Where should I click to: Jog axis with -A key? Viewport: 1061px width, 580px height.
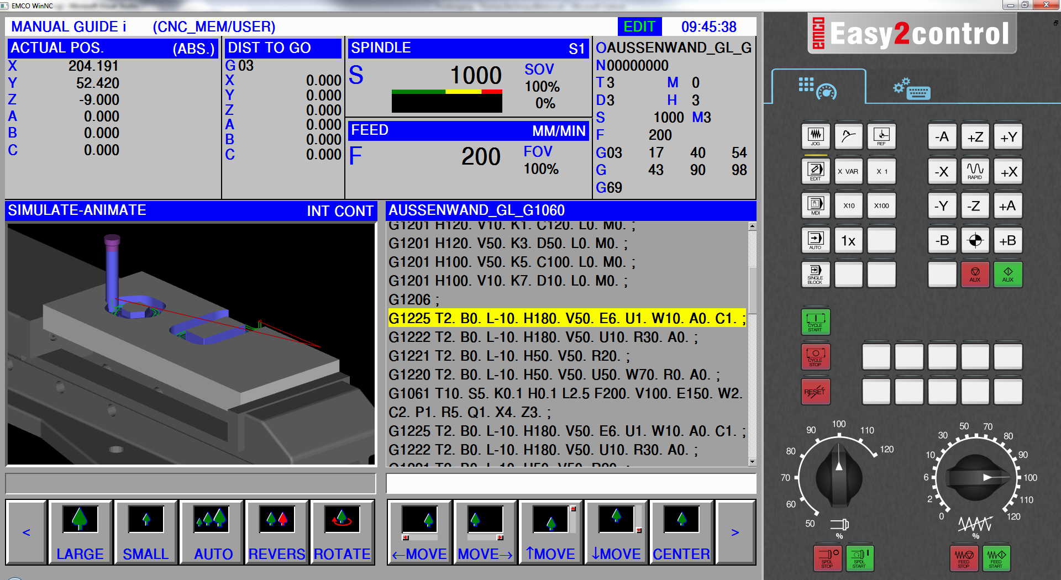point(942,136)
